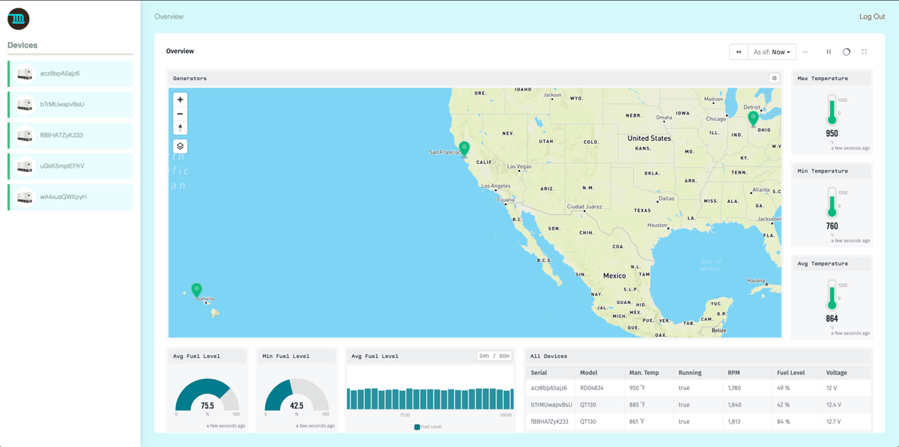Viewport: 899px width, 447px height.
Task: Open the map layers selector icon
Action: point(180,146)
